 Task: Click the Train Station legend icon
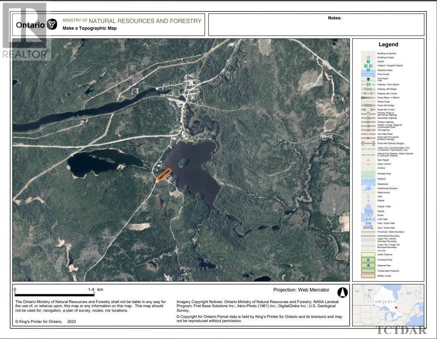(368, 84)
